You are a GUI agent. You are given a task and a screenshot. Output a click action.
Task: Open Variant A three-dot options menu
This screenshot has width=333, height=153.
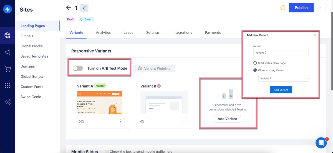coord(121,121)
